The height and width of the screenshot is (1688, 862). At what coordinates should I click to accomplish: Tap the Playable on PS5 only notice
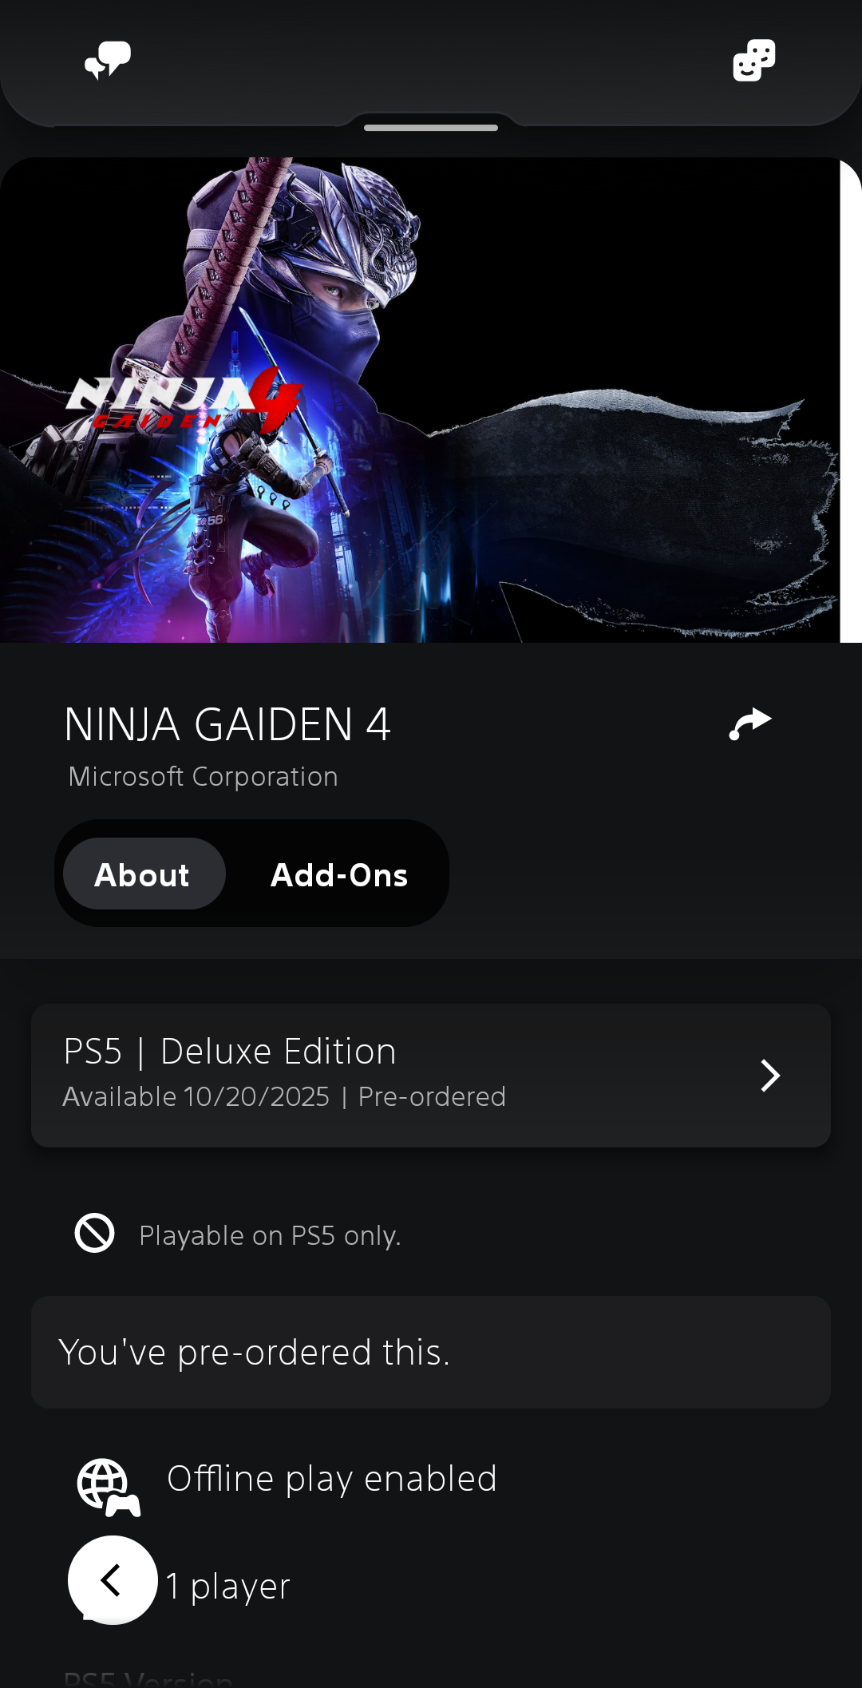[270, 1235]
